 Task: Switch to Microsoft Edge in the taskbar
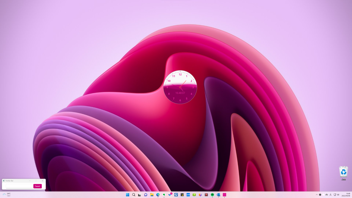tap(158, 195)
